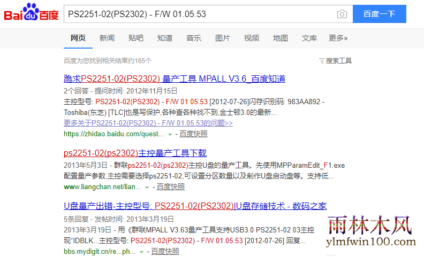Screen dimensions: 424x257
Task: Open result 跪求PS2251-02 量产工具 MPALL V3.6
Action: pyautogui.click(x=175, y=79)
